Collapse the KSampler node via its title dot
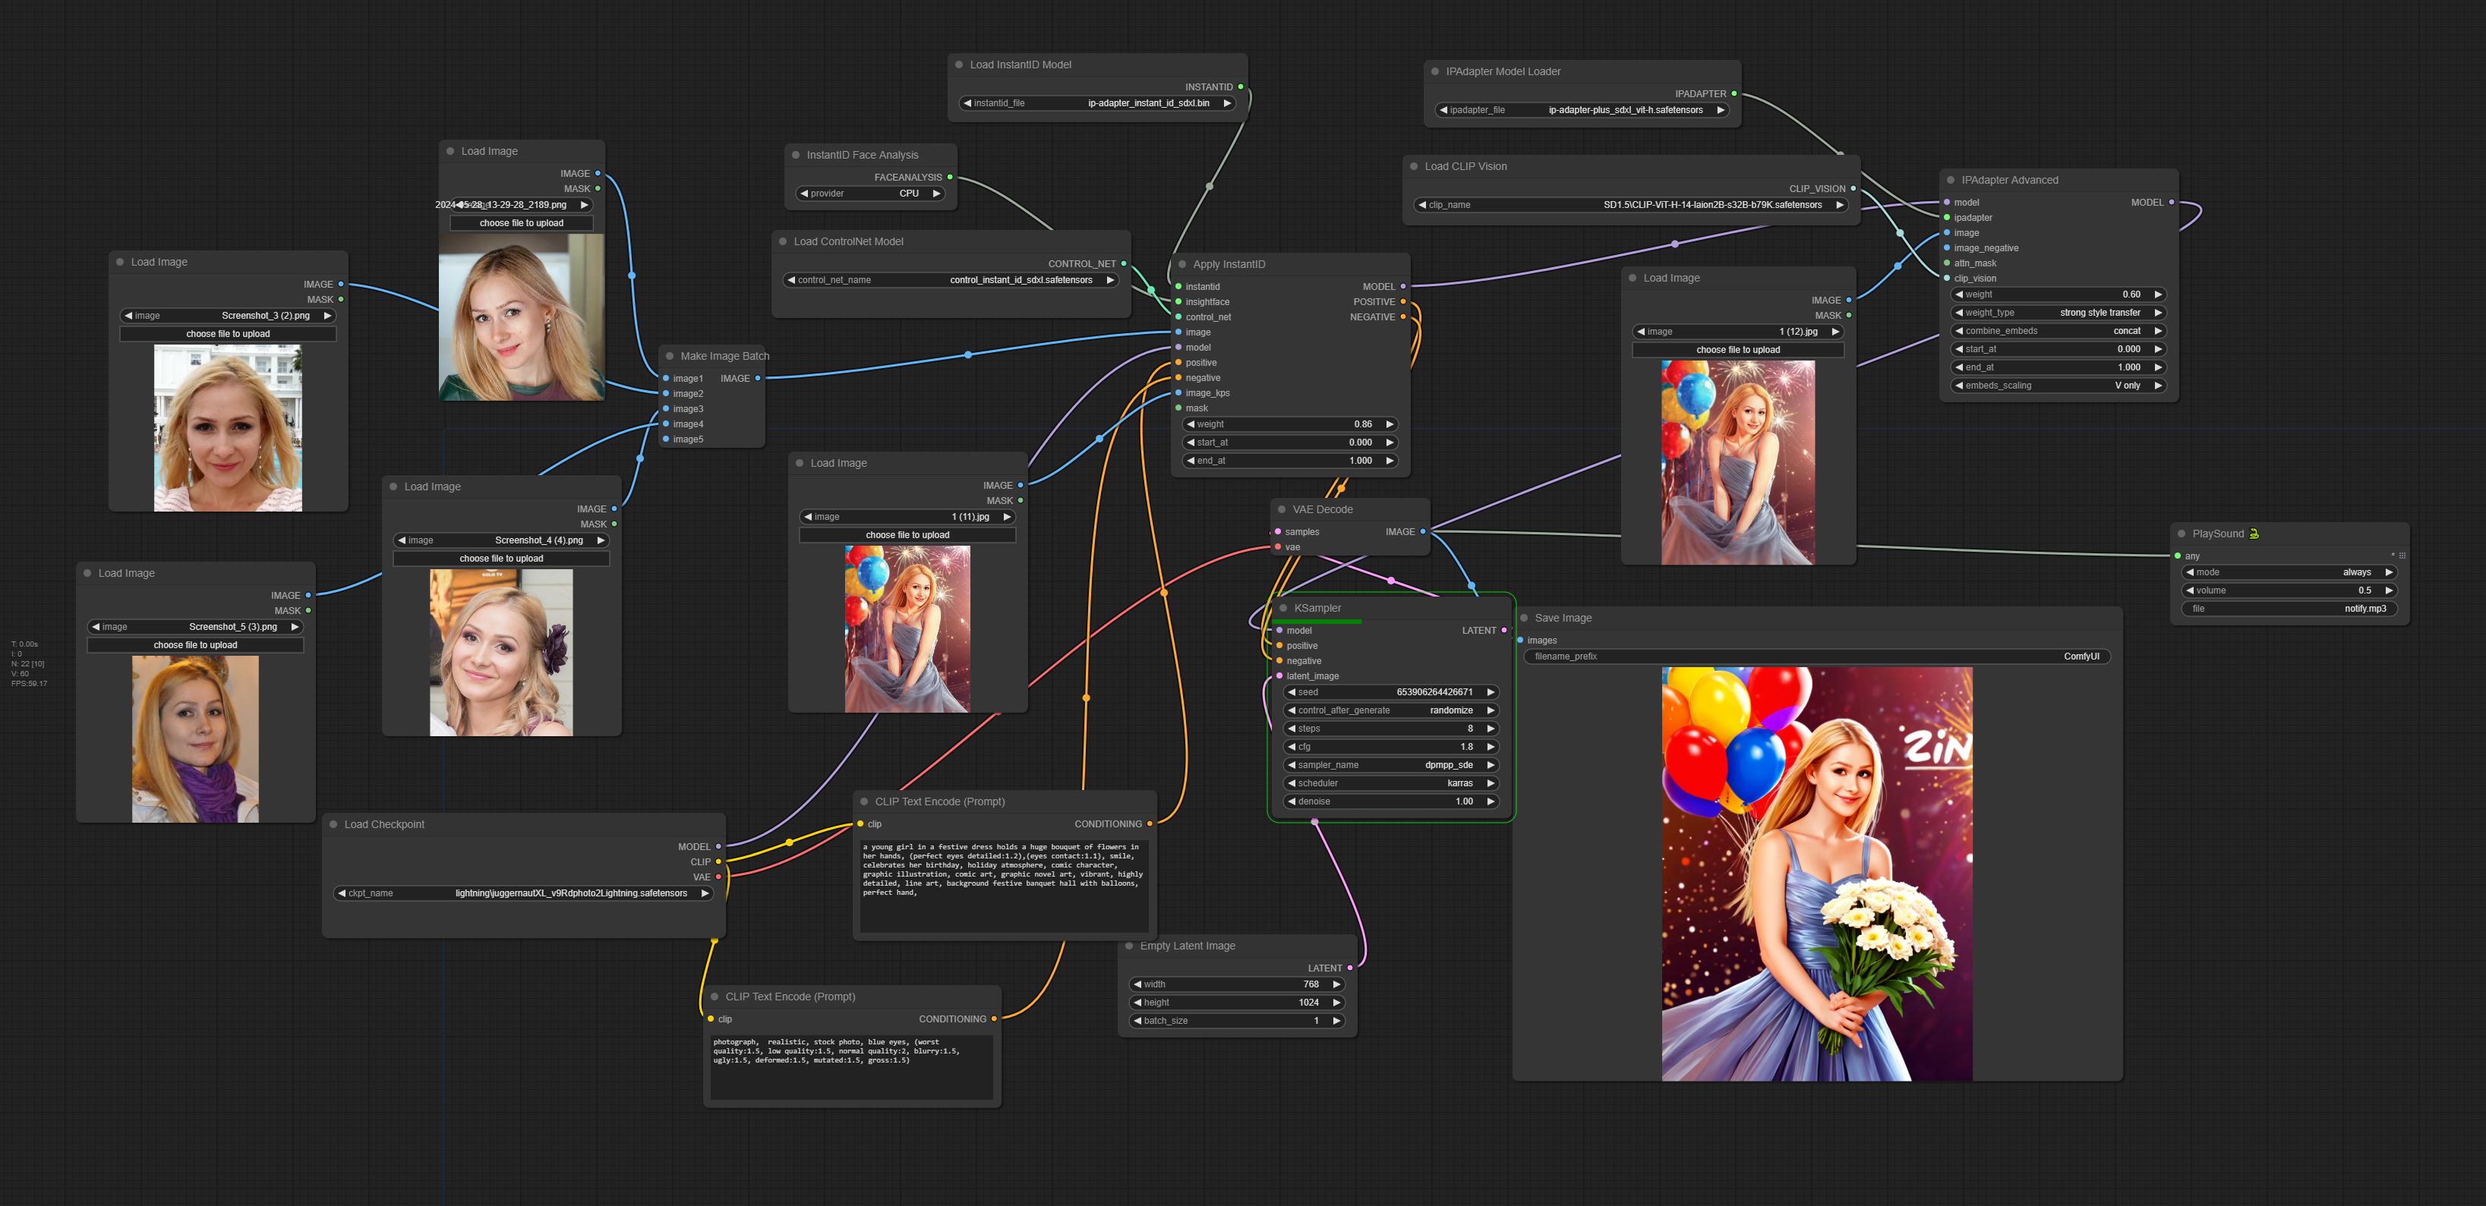 [x=1283, y=608]
